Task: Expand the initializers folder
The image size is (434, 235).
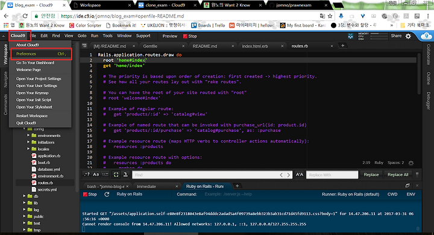Action: [28, 142]
